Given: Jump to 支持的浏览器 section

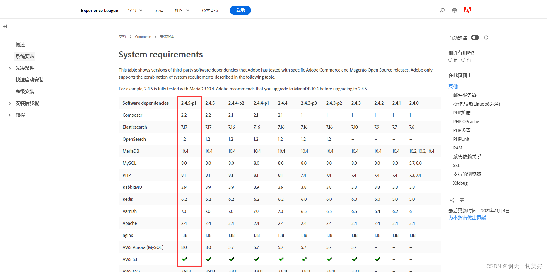Looking at the screenshot, I should [467, 174].
